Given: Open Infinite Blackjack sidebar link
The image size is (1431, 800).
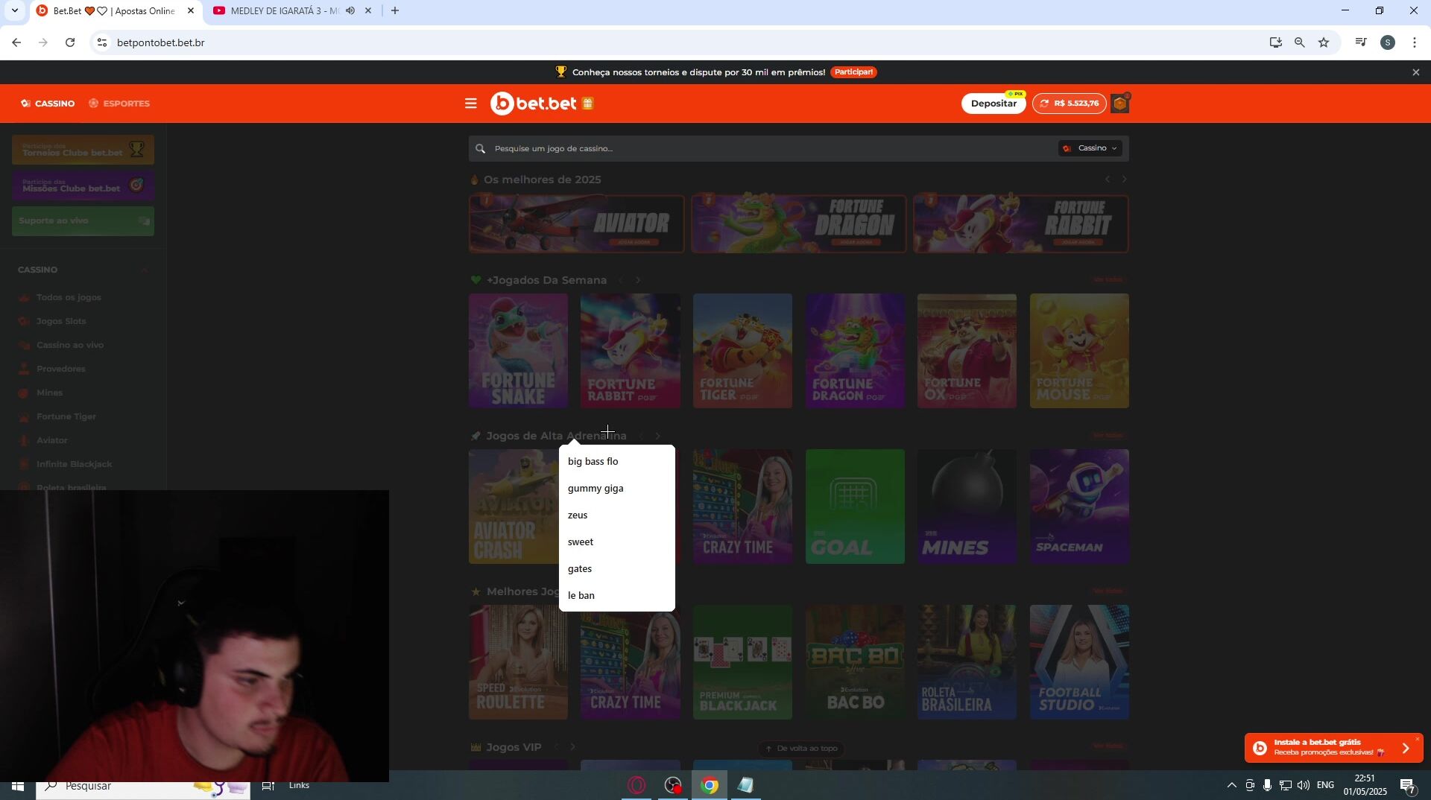Looking at the screenshot, I should [75, 465].
